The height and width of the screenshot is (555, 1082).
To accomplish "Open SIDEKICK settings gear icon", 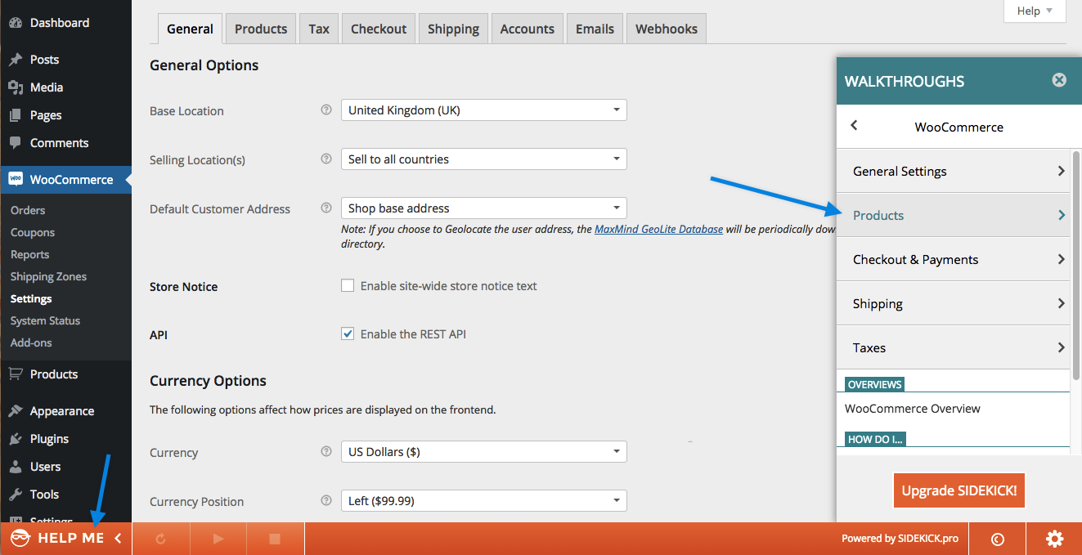I will coord(1054,539).
